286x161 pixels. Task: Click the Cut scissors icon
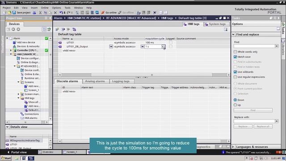[40, 13]
